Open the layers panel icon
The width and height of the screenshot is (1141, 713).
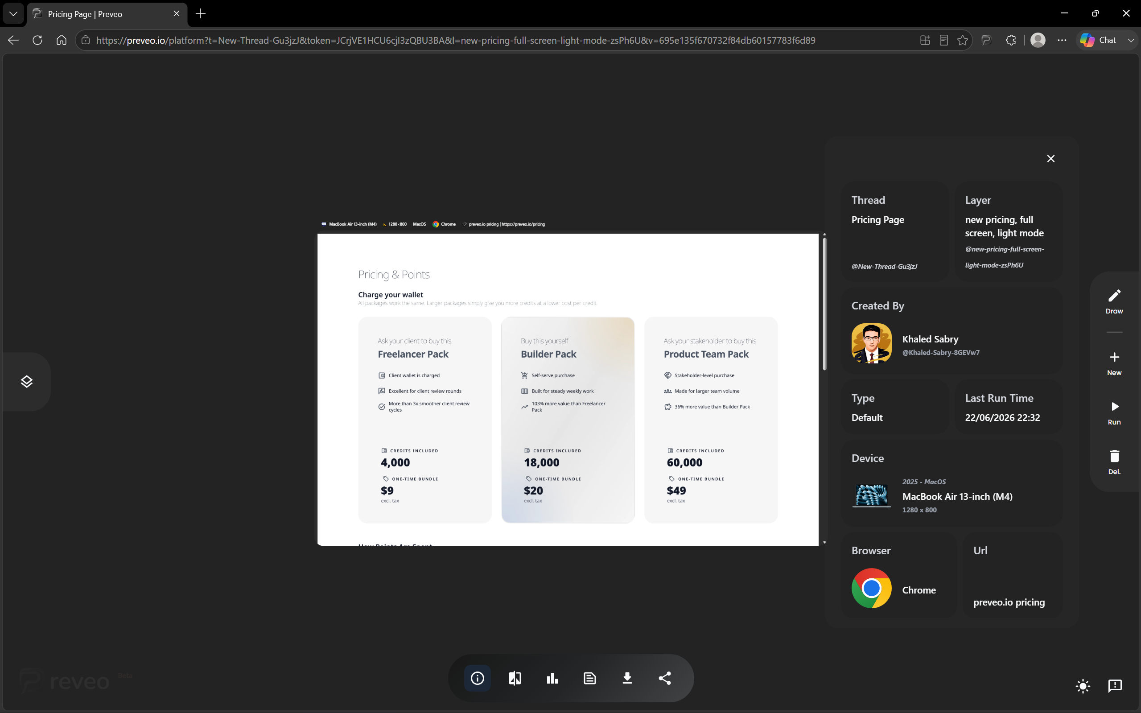pos(26,382)
